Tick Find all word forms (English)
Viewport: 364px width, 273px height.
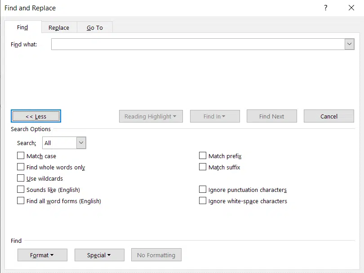(21, 200)
